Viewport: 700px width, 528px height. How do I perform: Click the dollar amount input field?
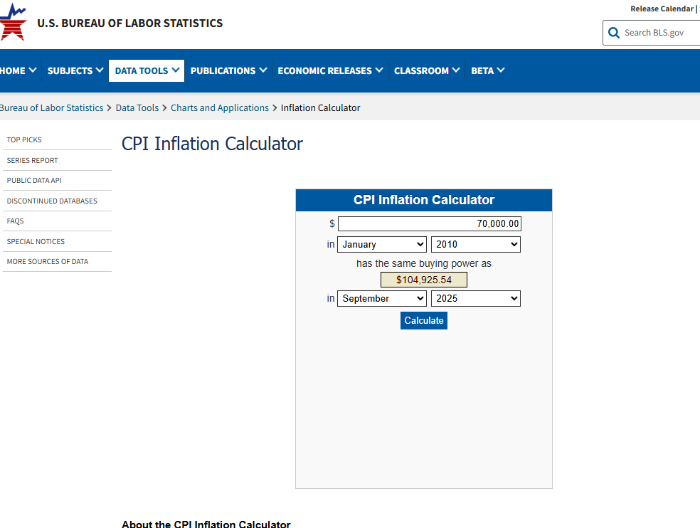point(430,224)
